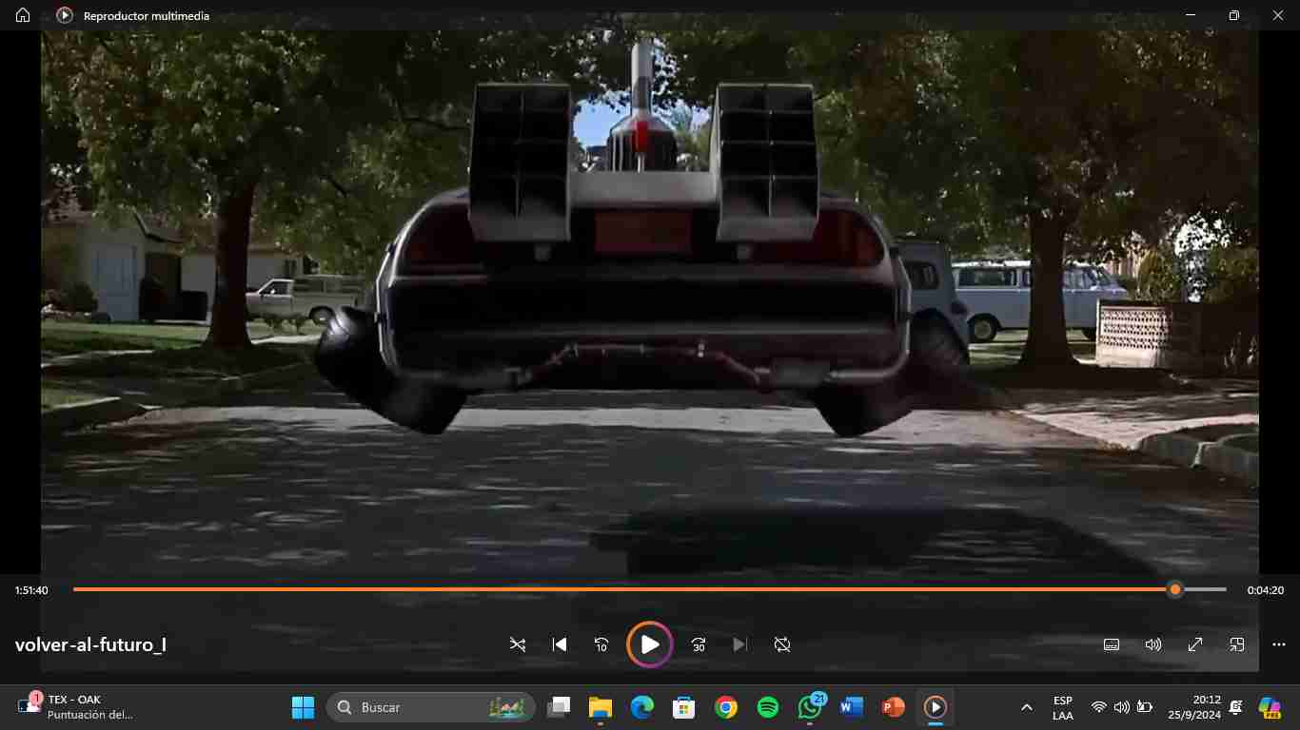Image resolution: width=1300 pixels, height=730 pixels.
Task: Open File Explorer from the taskbar
Action: pyautogui.click(x=600, y=707)
